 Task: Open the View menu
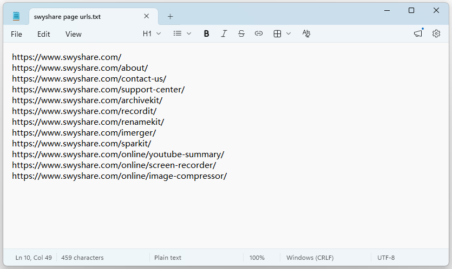(x=74, y=34)
